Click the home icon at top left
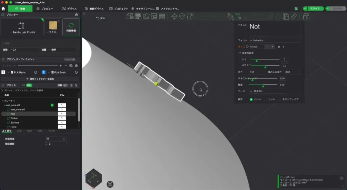The image size is (347, 190). (x=3, y=8)
